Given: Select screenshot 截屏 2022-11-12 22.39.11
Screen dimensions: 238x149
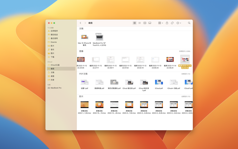Looking at the screenshot, I should (x=110, y=62).
